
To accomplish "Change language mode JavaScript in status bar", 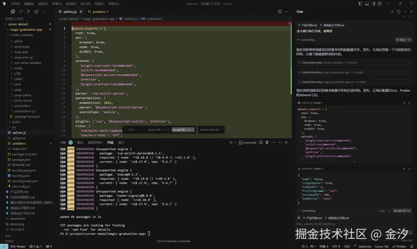I will pyautogui.click(x=365, y=246).
